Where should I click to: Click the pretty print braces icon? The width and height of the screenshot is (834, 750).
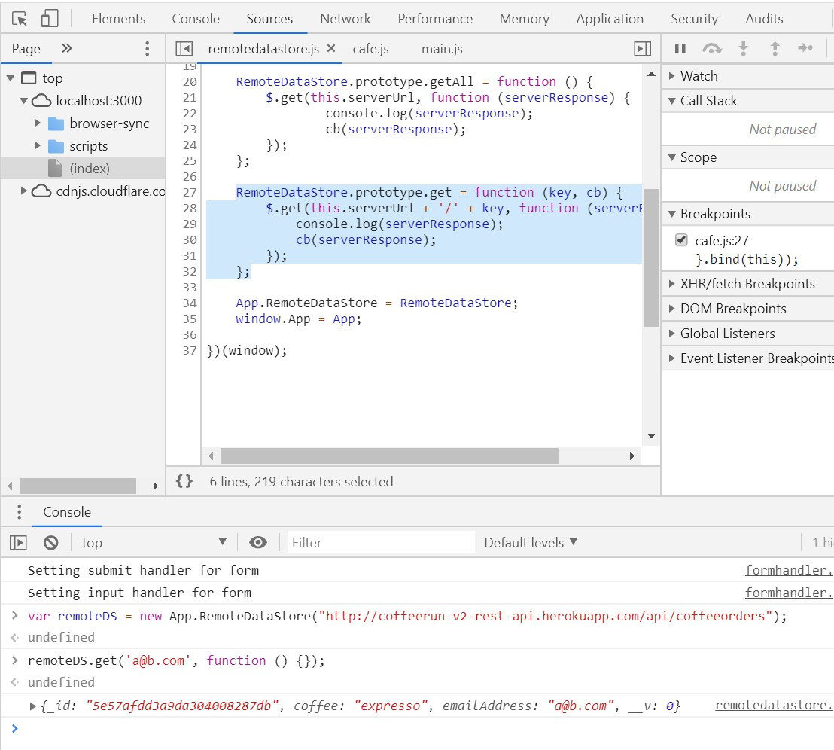pyautogui.click(x=184, y=481)
